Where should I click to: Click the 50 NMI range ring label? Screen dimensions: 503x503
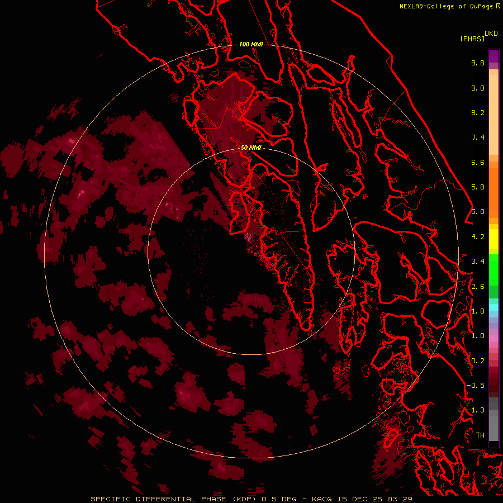click(x=251, y=148)
